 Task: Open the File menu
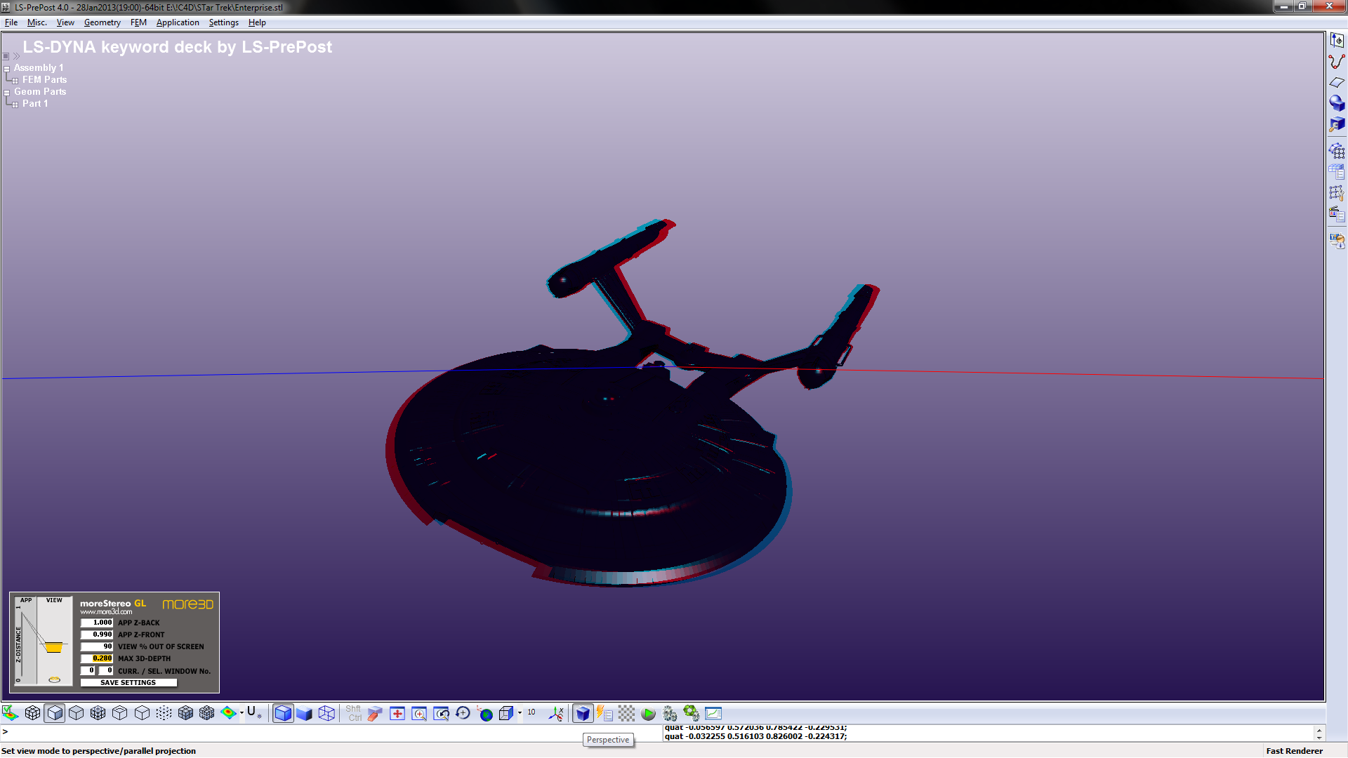click(11, 22)
